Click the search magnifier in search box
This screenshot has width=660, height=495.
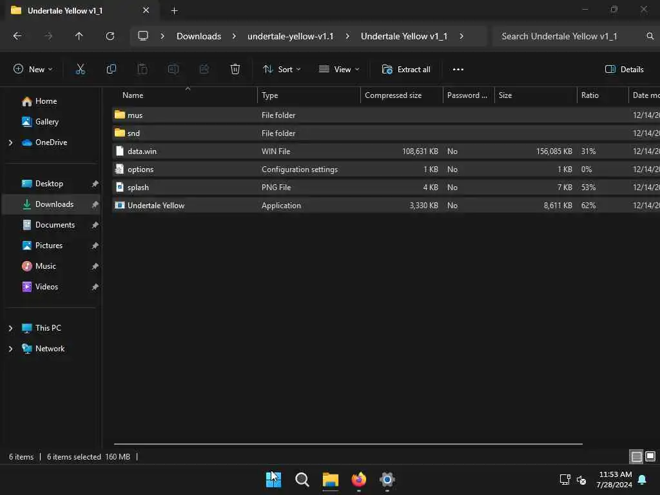coord(650,36)
